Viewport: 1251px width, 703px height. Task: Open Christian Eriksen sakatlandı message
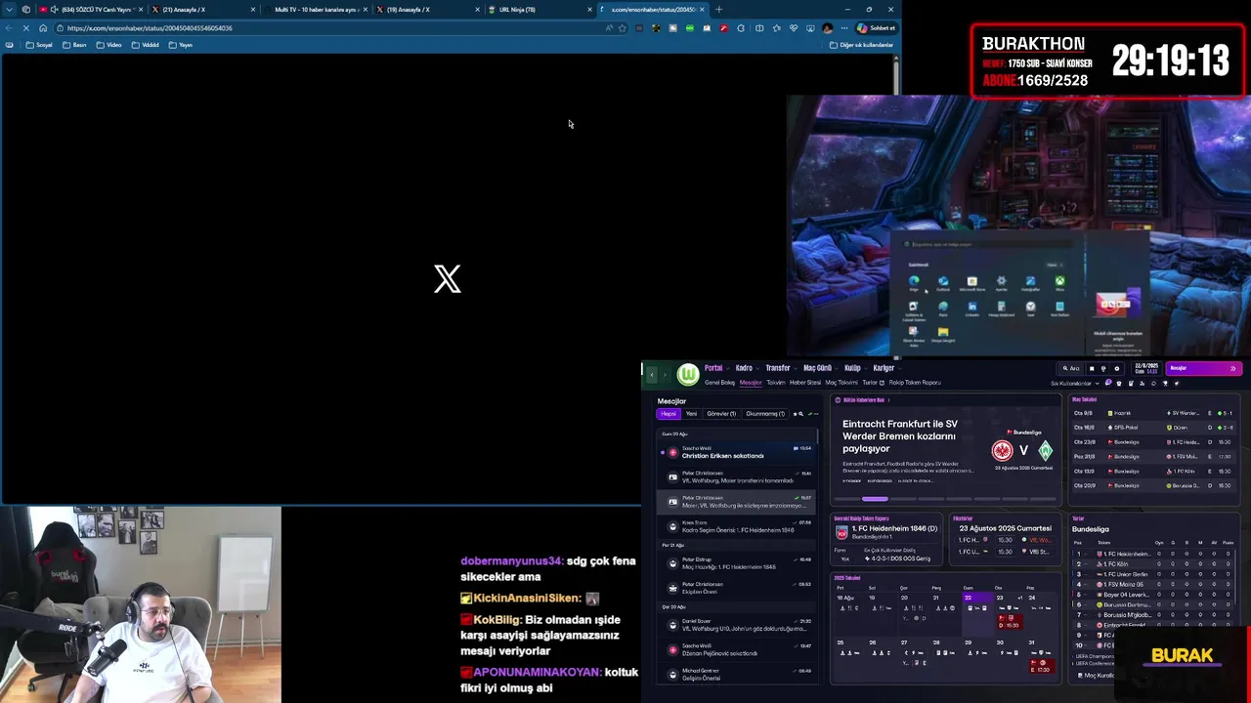coord(737,452)
